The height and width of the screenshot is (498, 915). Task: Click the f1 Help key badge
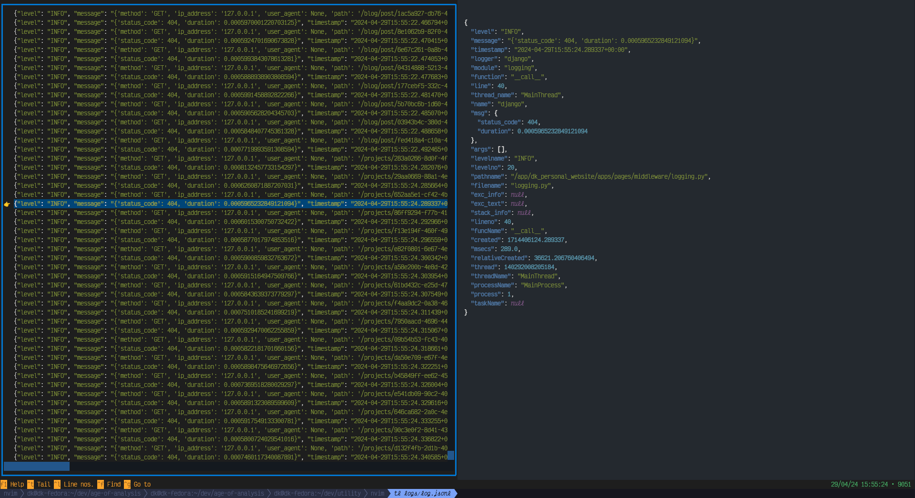(4, 484)
